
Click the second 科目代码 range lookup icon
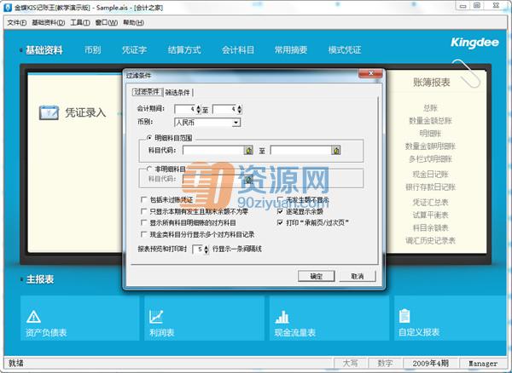pos(336,150)
